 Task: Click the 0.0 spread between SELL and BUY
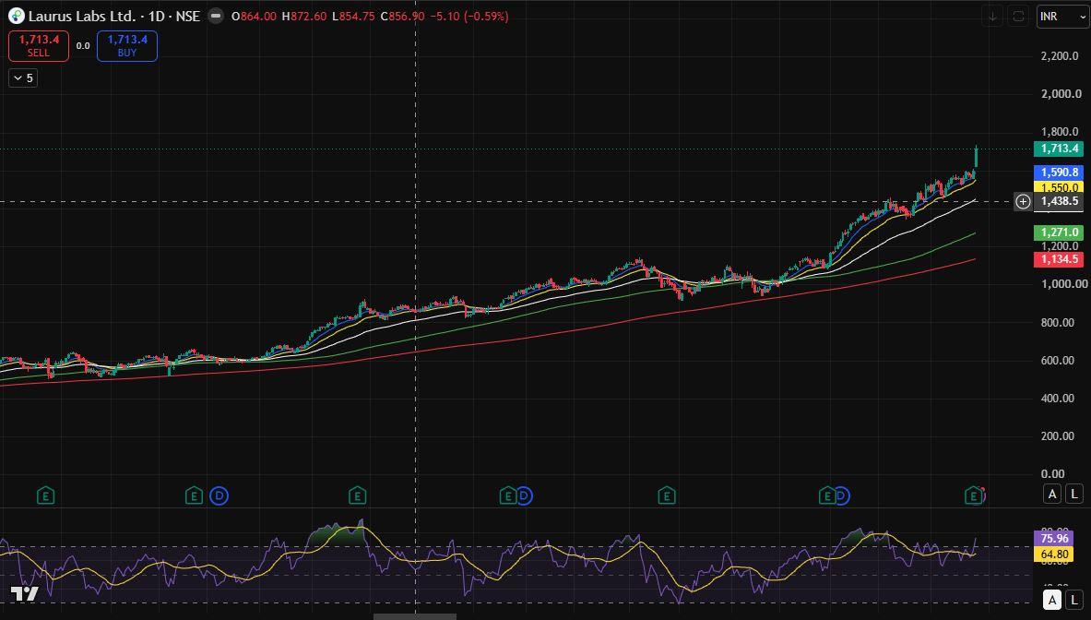[83, 46]
